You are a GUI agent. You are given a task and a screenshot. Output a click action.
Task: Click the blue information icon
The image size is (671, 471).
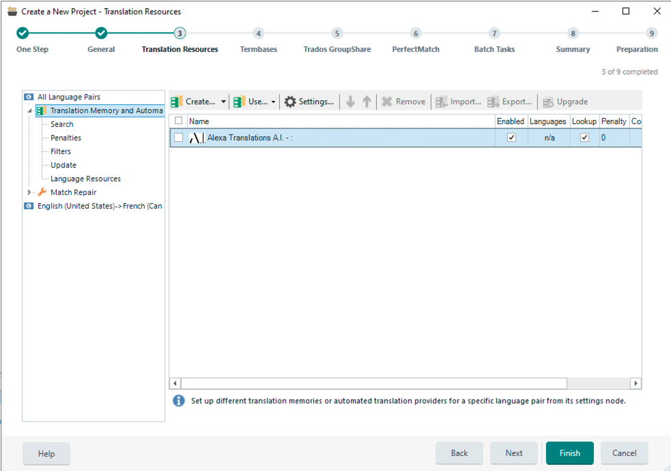pyautogui.click(x=178, y=401)
